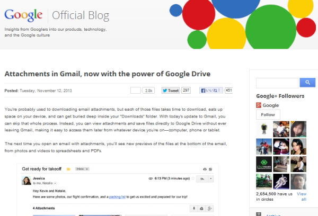Click the print icon in Gmail preview
318x216 pixels.
[x=205, y=168]
